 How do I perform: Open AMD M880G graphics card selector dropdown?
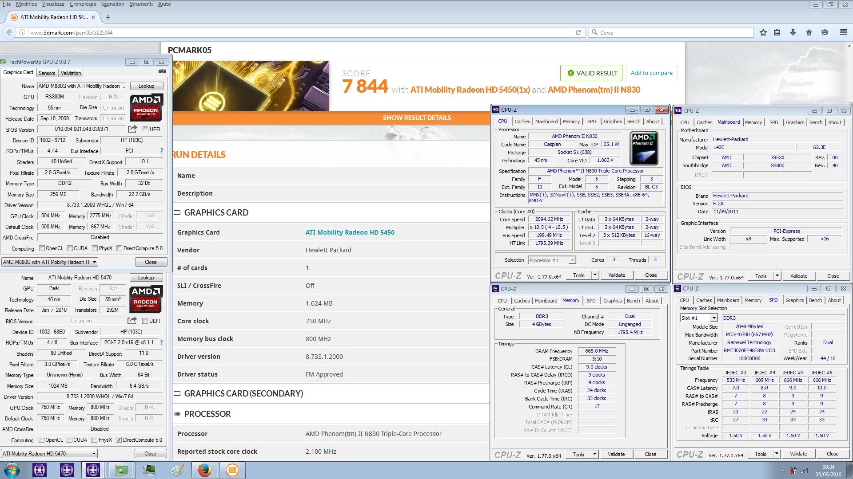(50, 262)
